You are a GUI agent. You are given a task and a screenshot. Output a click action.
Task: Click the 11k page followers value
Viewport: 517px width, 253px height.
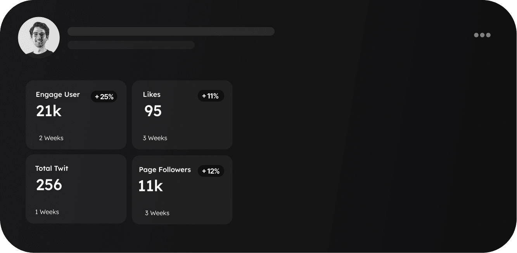pyautogui.click(x=150, y=186)
